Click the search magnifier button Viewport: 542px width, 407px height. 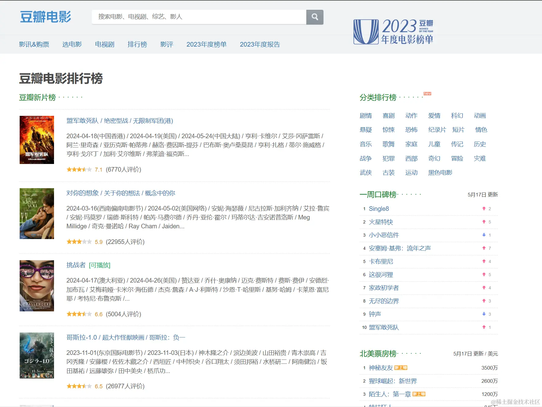point(315,17)
